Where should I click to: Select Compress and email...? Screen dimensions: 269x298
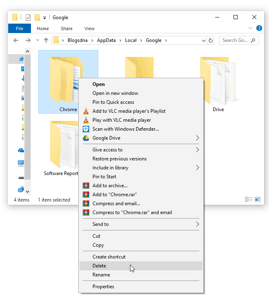[141, 204]
